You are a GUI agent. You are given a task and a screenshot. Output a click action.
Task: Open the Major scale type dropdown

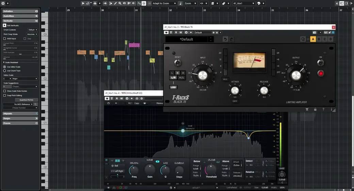25,79
